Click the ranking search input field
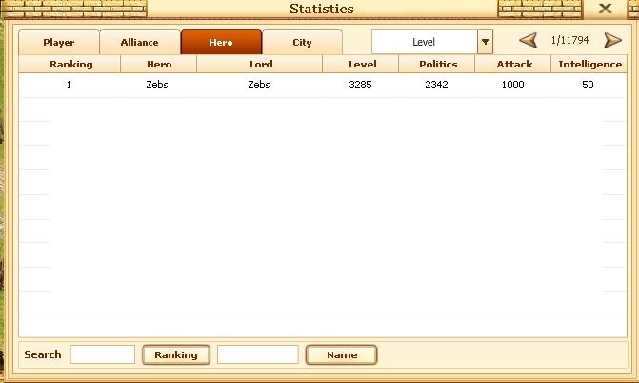The height and width of the screenshot is (383, 639). (103, 354)
